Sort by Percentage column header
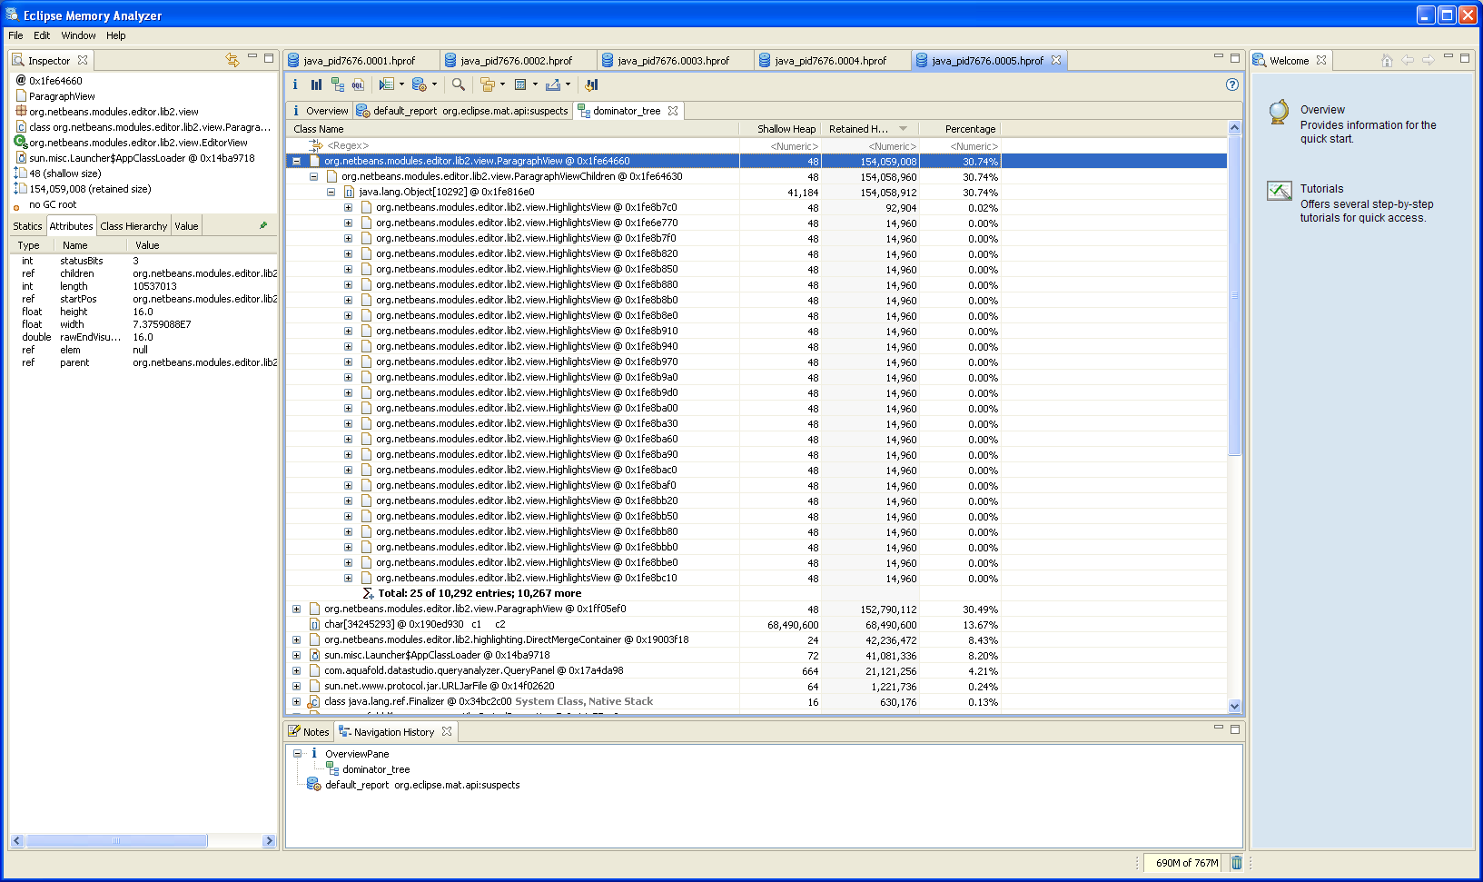 pyautogui.click(x=960, y=129)
